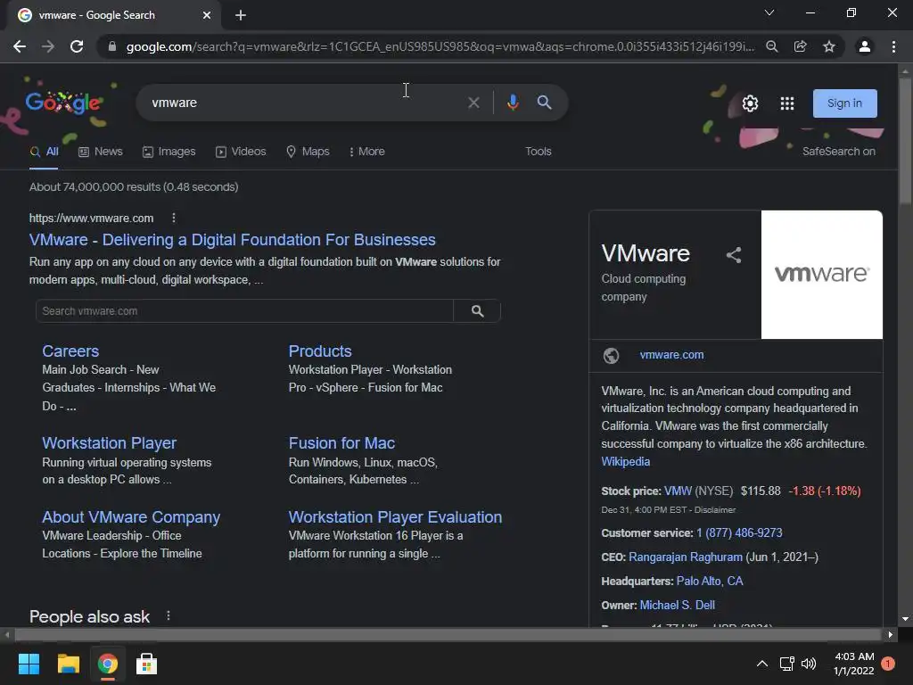The image size is (913, 685).
Task: Open the Chrome profile menu
Action: [865, 46]
